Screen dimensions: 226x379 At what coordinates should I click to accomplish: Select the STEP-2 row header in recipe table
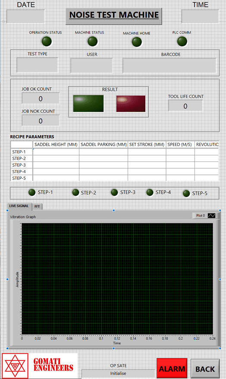(22, 158)
